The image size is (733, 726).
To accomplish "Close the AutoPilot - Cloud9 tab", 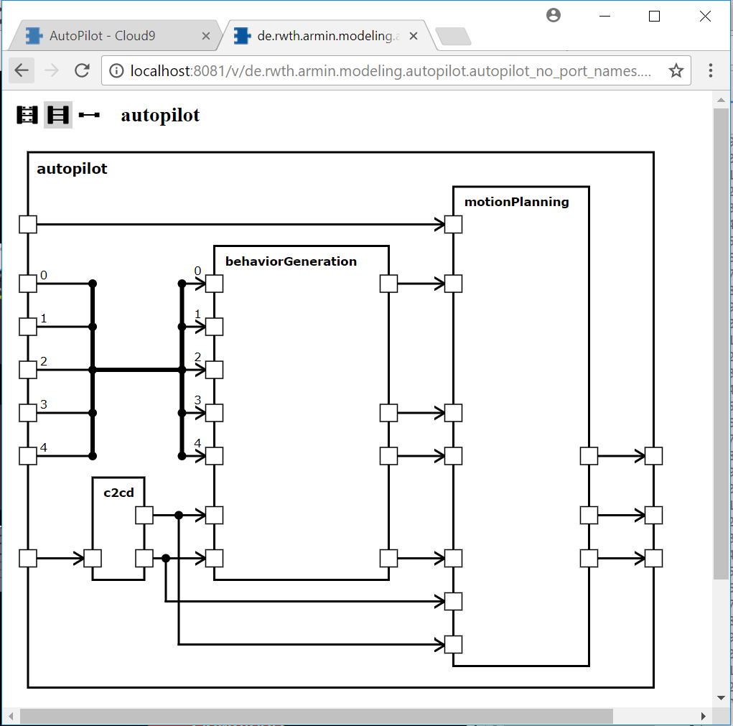I will tap(206, 36).
